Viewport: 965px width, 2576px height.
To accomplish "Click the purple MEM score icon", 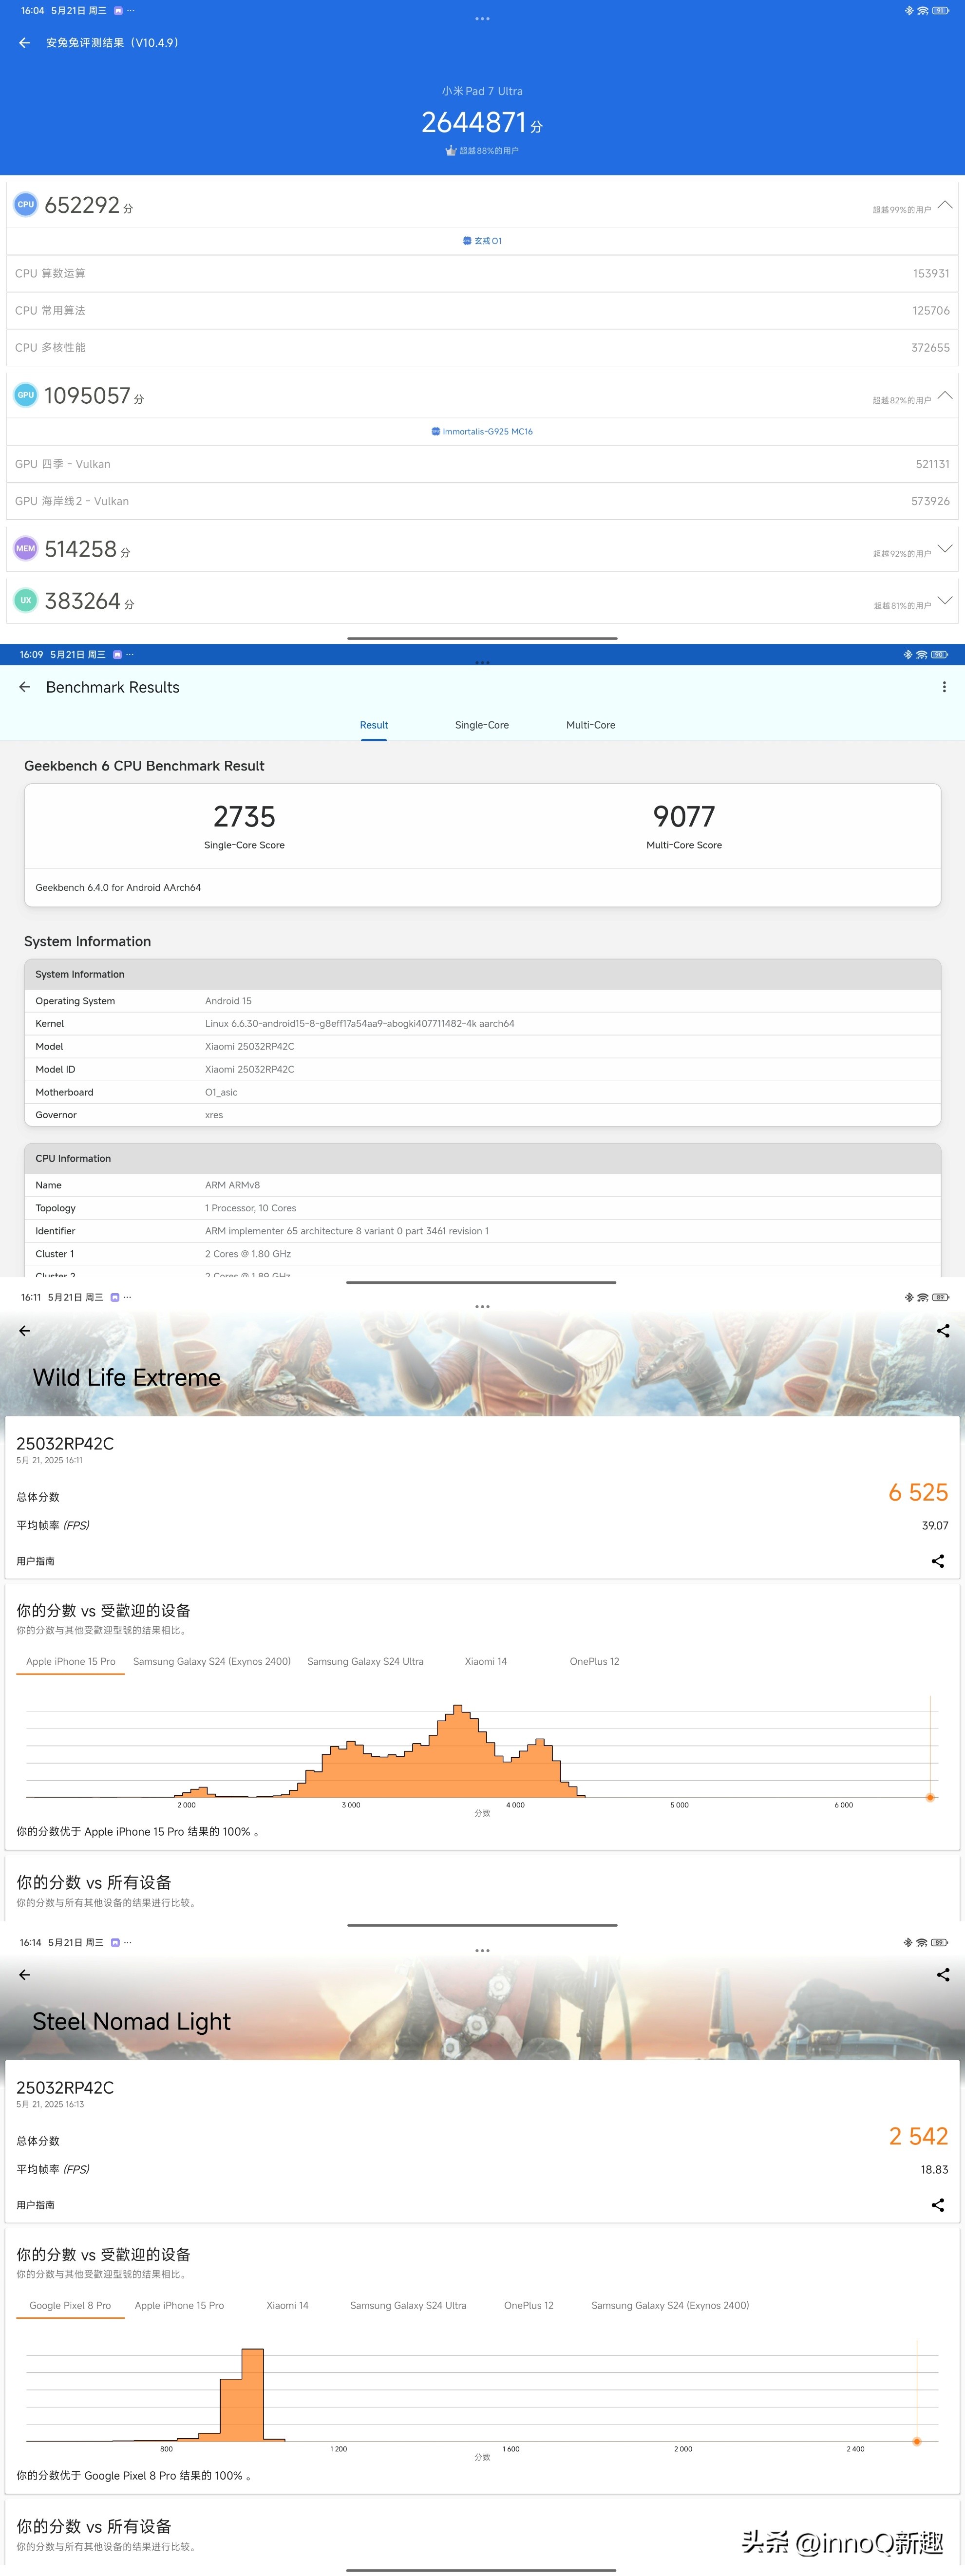I will point(25,548).
